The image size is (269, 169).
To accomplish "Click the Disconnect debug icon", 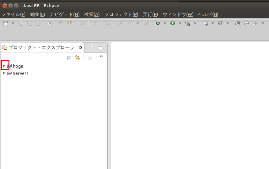I will point(146,23).
